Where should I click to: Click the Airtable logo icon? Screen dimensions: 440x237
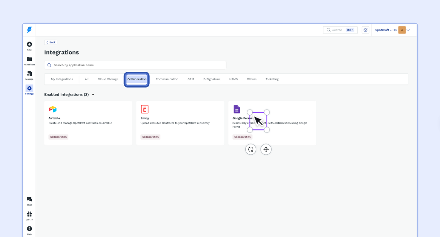coord(53,109)
